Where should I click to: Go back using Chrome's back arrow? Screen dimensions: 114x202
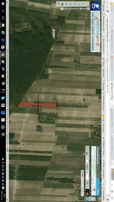(x=108, y=2)
